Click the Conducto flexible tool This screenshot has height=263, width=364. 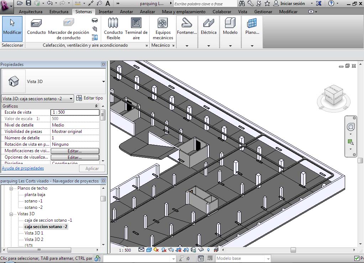coord(113,28)
